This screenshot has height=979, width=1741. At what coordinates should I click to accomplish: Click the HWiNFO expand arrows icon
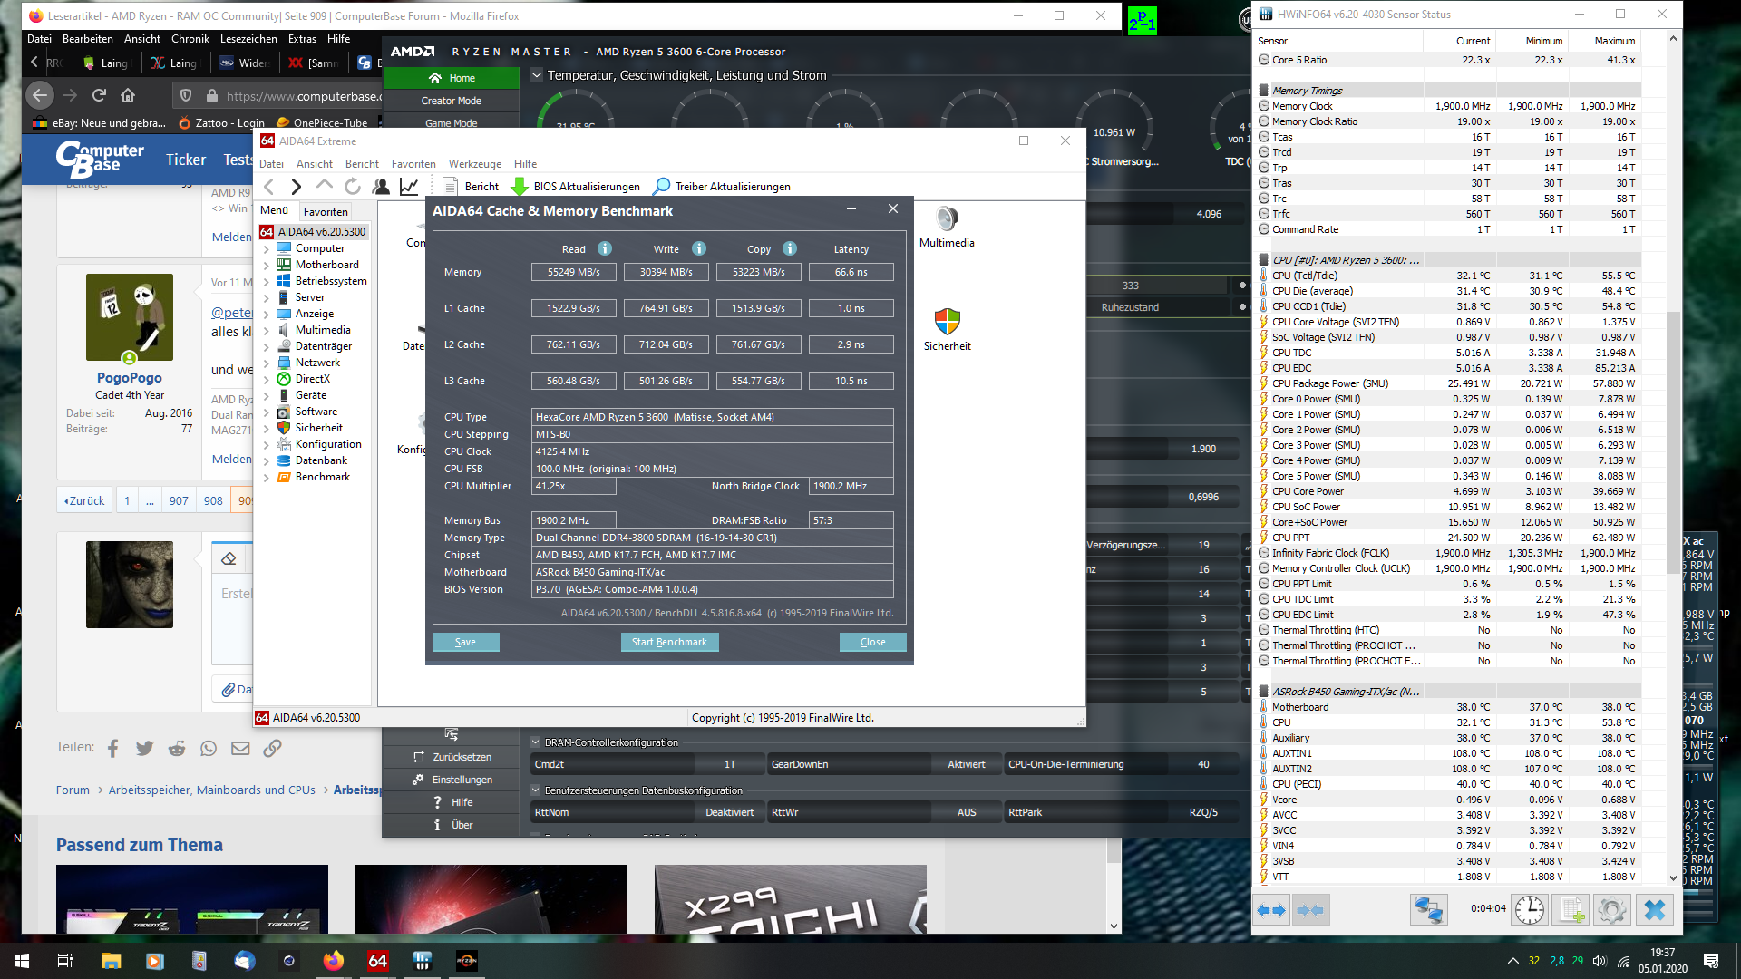(x=1271, y=909)
